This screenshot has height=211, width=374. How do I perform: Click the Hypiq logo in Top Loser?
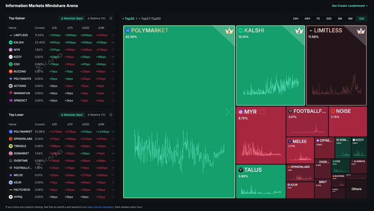11,197
